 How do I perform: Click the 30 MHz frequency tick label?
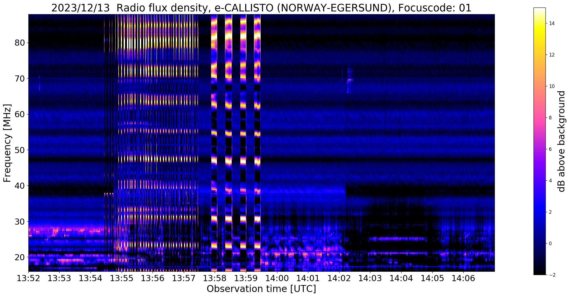(x=20, y=221)
